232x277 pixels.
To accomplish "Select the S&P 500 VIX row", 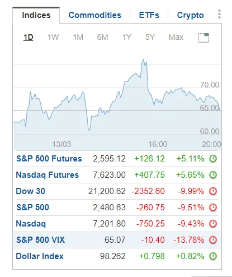I will [x=117, y=240].
